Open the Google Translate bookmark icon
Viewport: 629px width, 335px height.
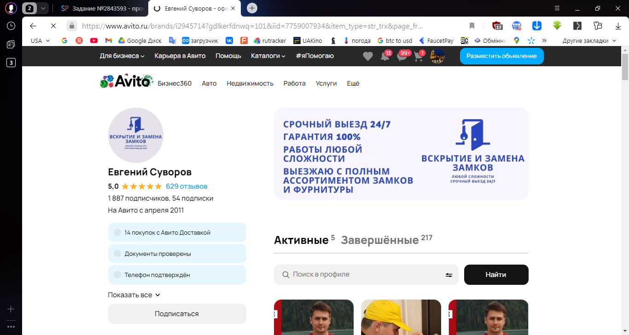173,40
